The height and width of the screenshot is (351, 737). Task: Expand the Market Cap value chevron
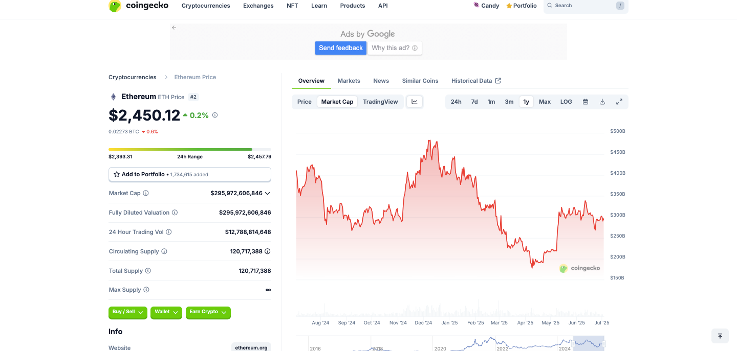click(268, 193)
